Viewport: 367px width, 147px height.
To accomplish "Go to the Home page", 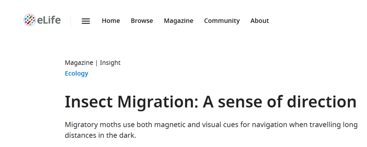I will click(x=111, y=21).
